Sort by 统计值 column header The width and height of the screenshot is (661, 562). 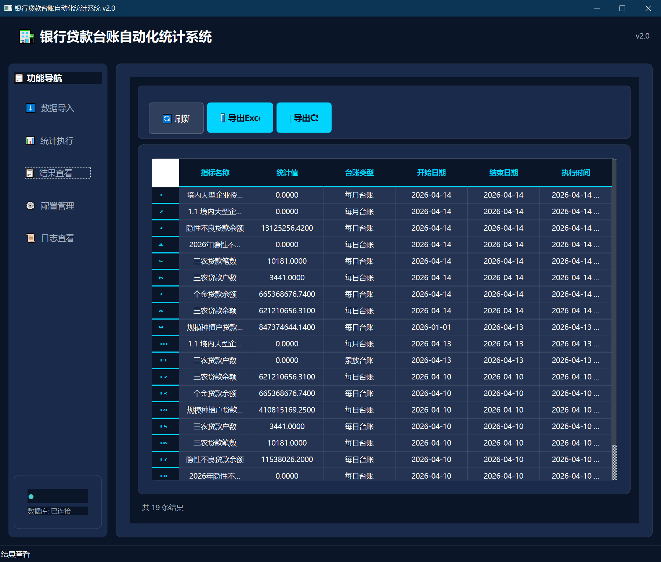287,173
